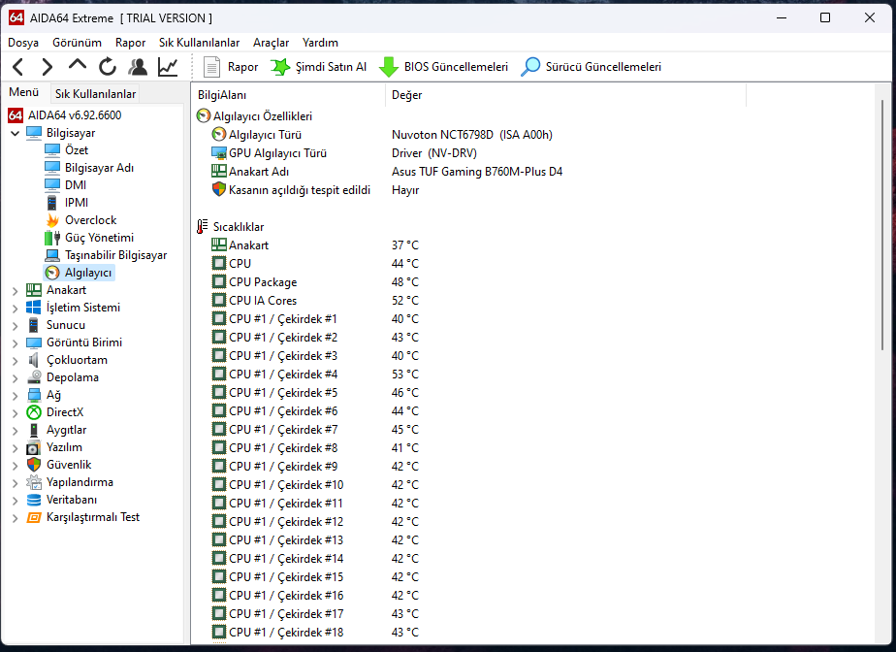Select the CPU IA Cores row
Screen dimensions: 896x652
(x=315, y=300)
